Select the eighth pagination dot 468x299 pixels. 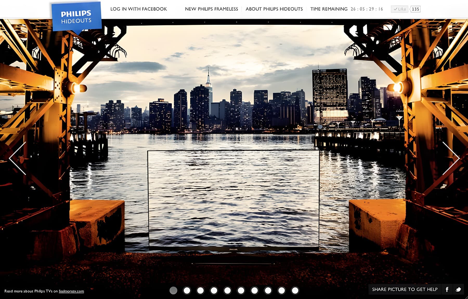pos(268,290)
